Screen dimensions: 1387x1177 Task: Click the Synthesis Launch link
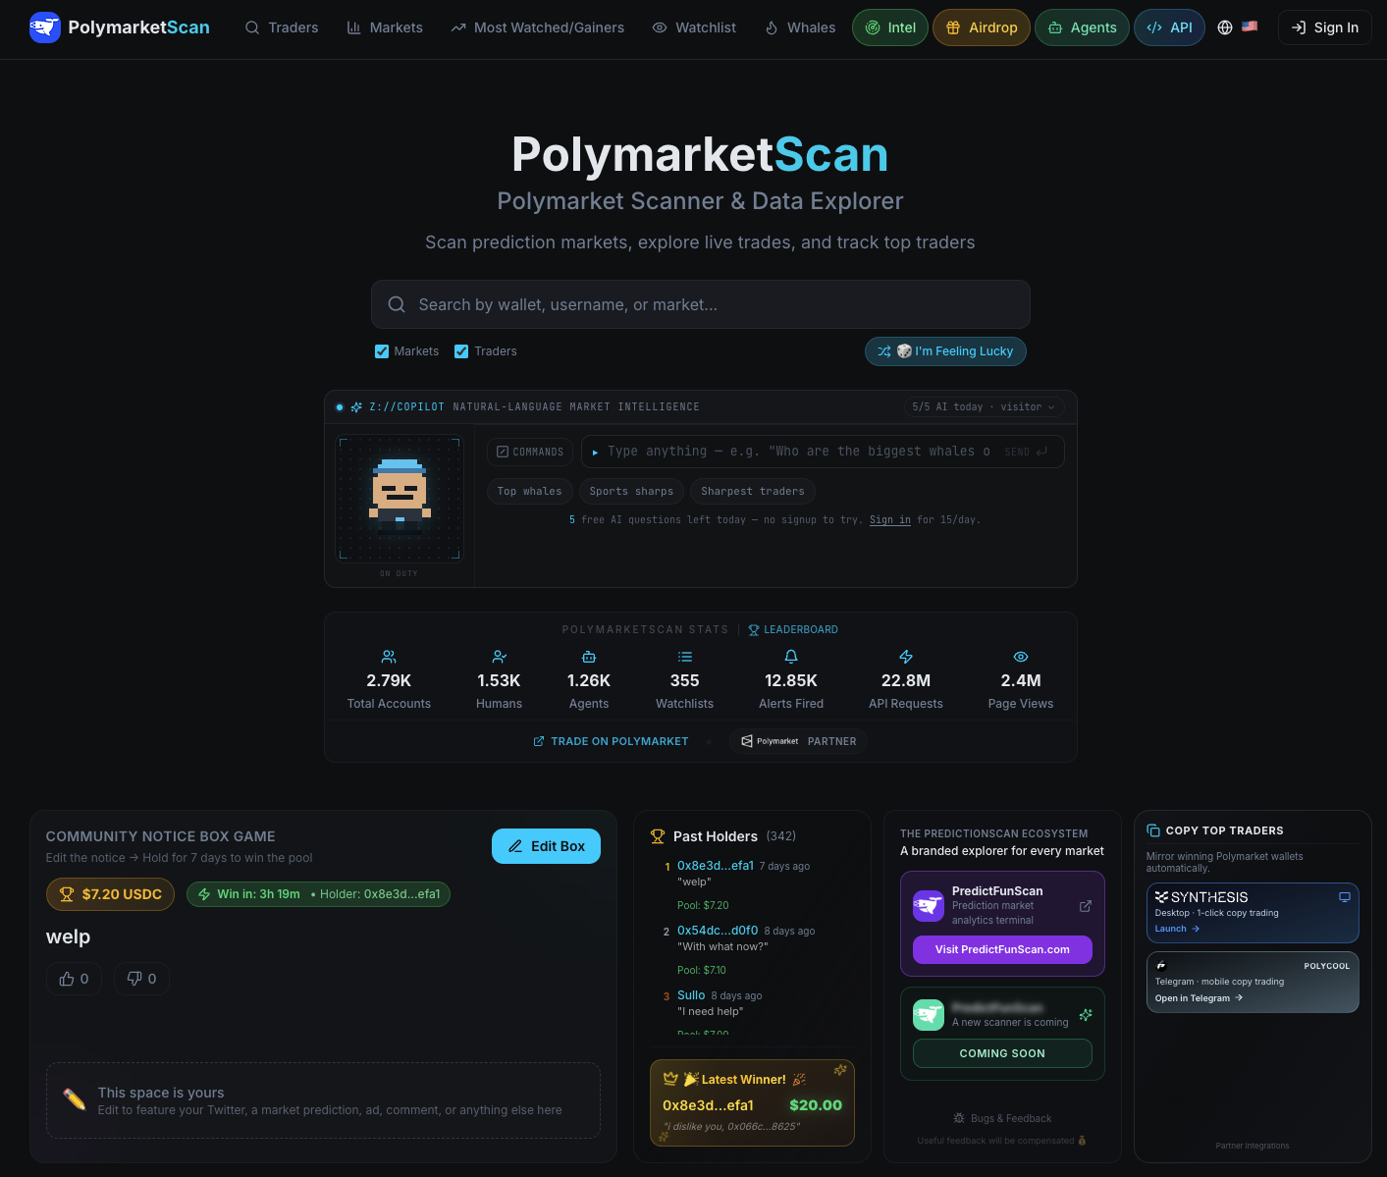(1177, 929)
